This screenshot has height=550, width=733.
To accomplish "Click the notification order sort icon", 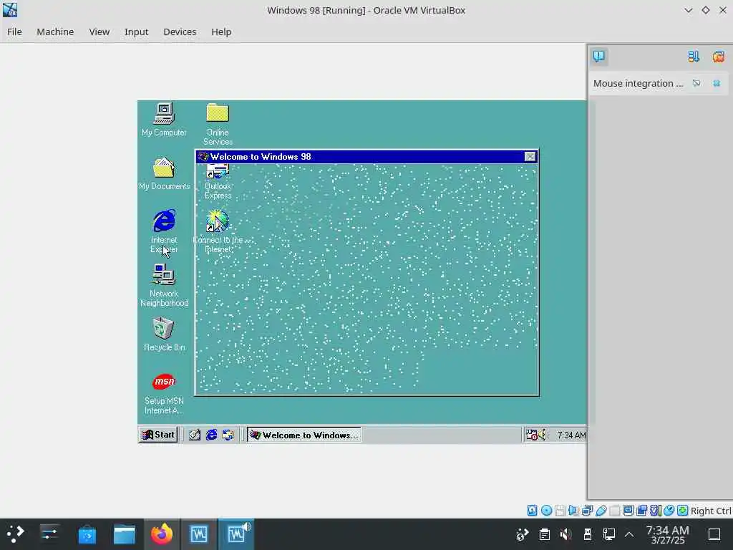I will (693, 57).
